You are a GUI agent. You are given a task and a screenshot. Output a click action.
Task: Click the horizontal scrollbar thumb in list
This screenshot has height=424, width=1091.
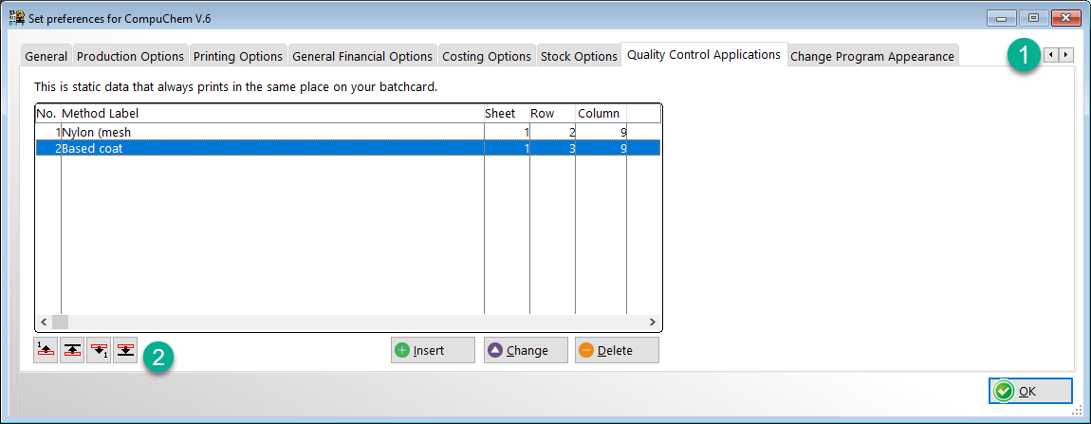tap(60, 323)
